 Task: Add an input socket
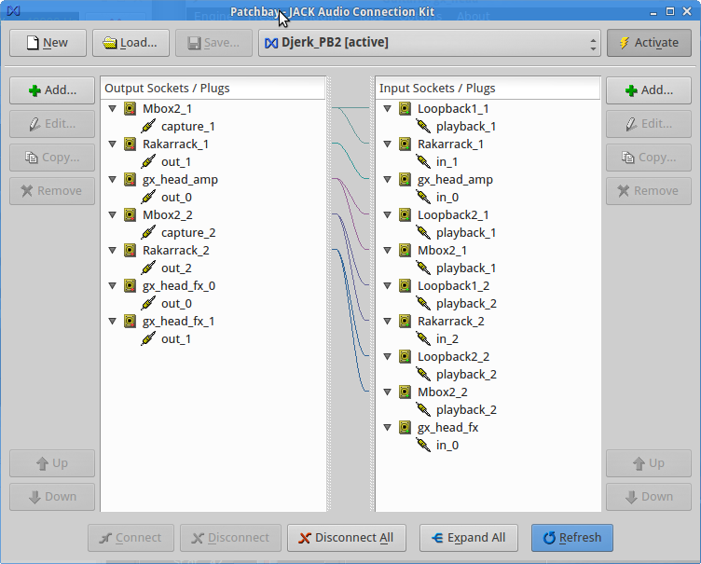(649, 90)
